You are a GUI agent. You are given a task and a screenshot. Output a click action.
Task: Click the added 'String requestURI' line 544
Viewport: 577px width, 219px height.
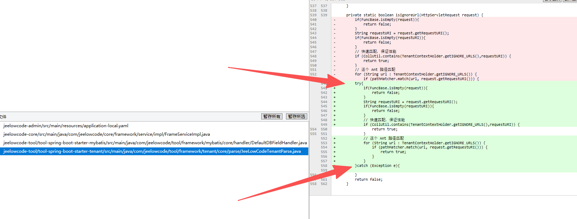click(x=410, y=102)
